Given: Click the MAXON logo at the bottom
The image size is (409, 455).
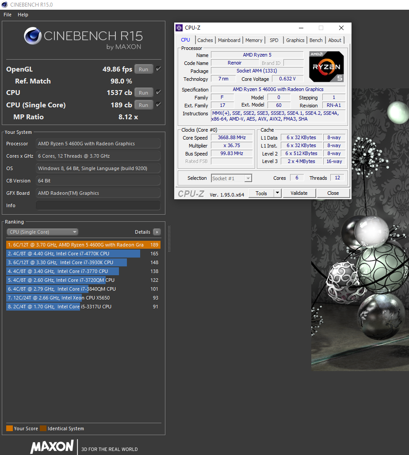Looking at the screenshot, I should tap(52, 446).
